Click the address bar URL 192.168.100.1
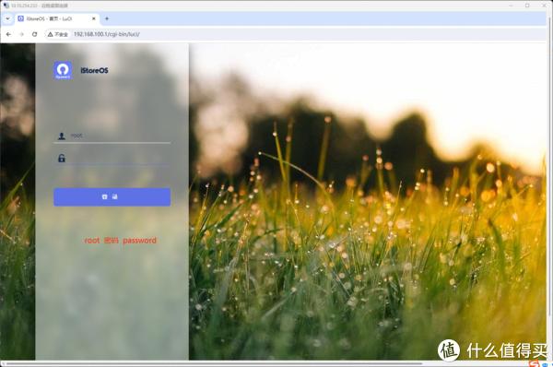 click(107, 34)
